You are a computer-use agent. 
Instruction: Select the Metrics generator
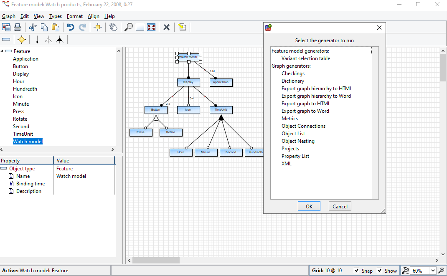[x=290, y=119]
